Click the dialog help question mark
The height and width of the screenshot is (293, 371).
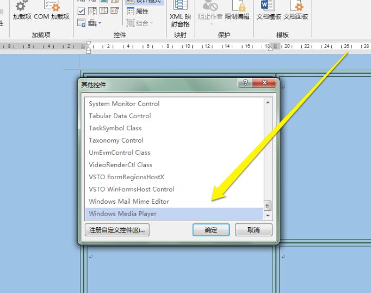tap(245, 83)
